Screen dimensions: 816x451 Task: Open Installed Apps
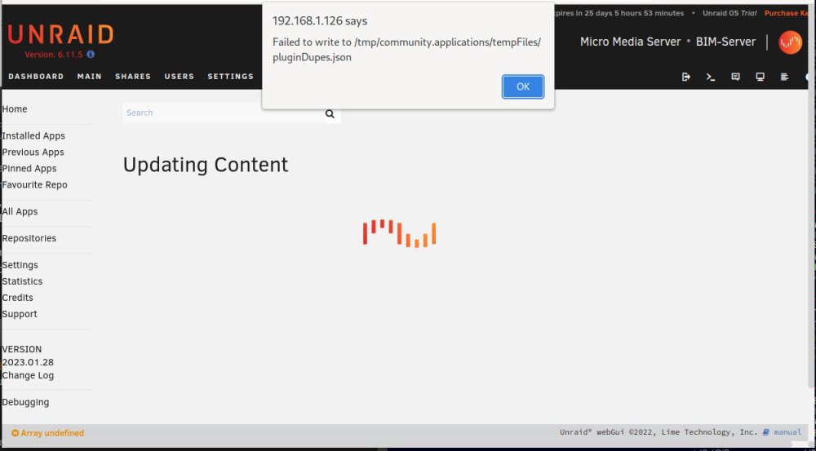33,135
